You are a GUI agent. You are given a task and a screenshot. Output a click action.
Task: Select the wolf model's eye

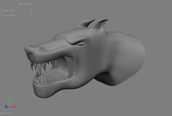point(81,44)
